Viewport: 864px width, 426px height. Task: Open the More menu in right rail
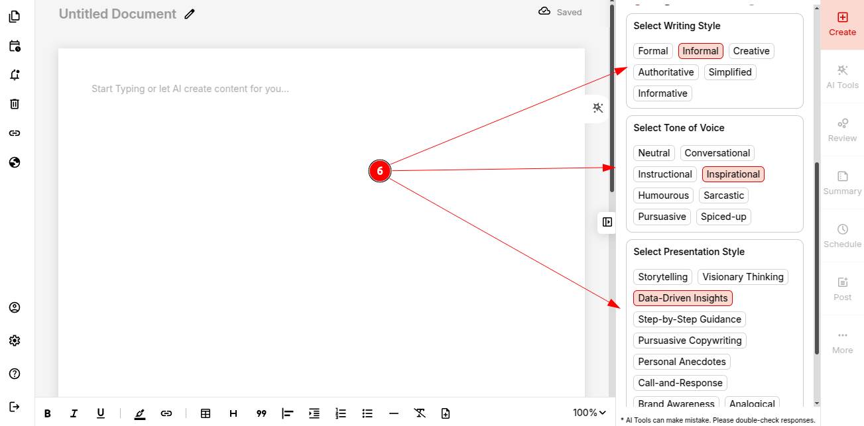click(x=842, y=341)
